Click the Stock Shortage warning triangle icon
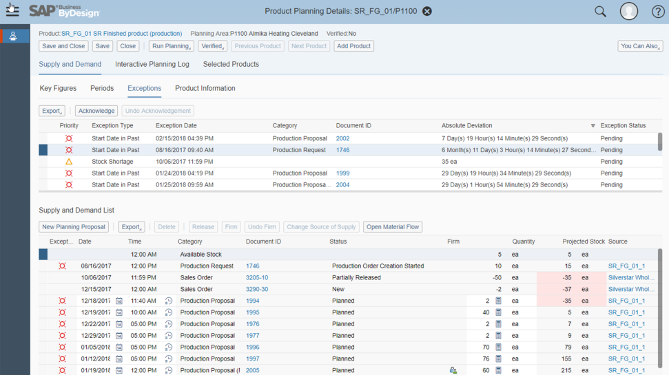The width and height of the screenshot is (669, 375). coord(69,162)
